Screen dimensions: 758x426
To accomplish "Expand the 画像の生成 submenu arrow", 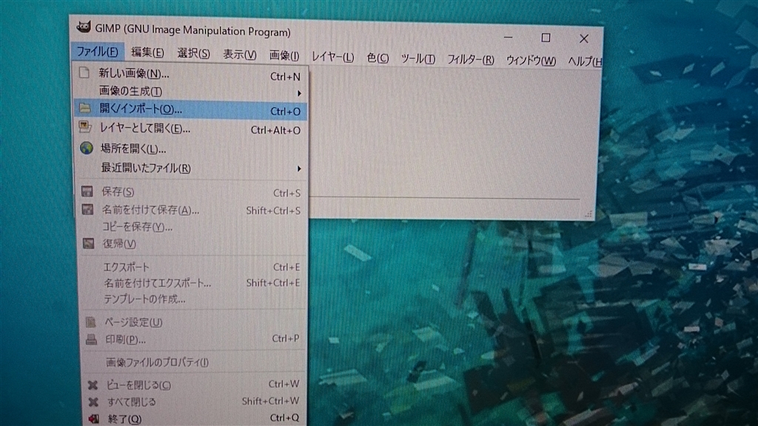I will tap(299, 93).
